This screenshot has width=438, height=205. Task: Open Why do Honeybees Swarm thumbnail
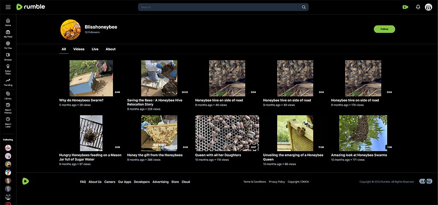[92, 78]
